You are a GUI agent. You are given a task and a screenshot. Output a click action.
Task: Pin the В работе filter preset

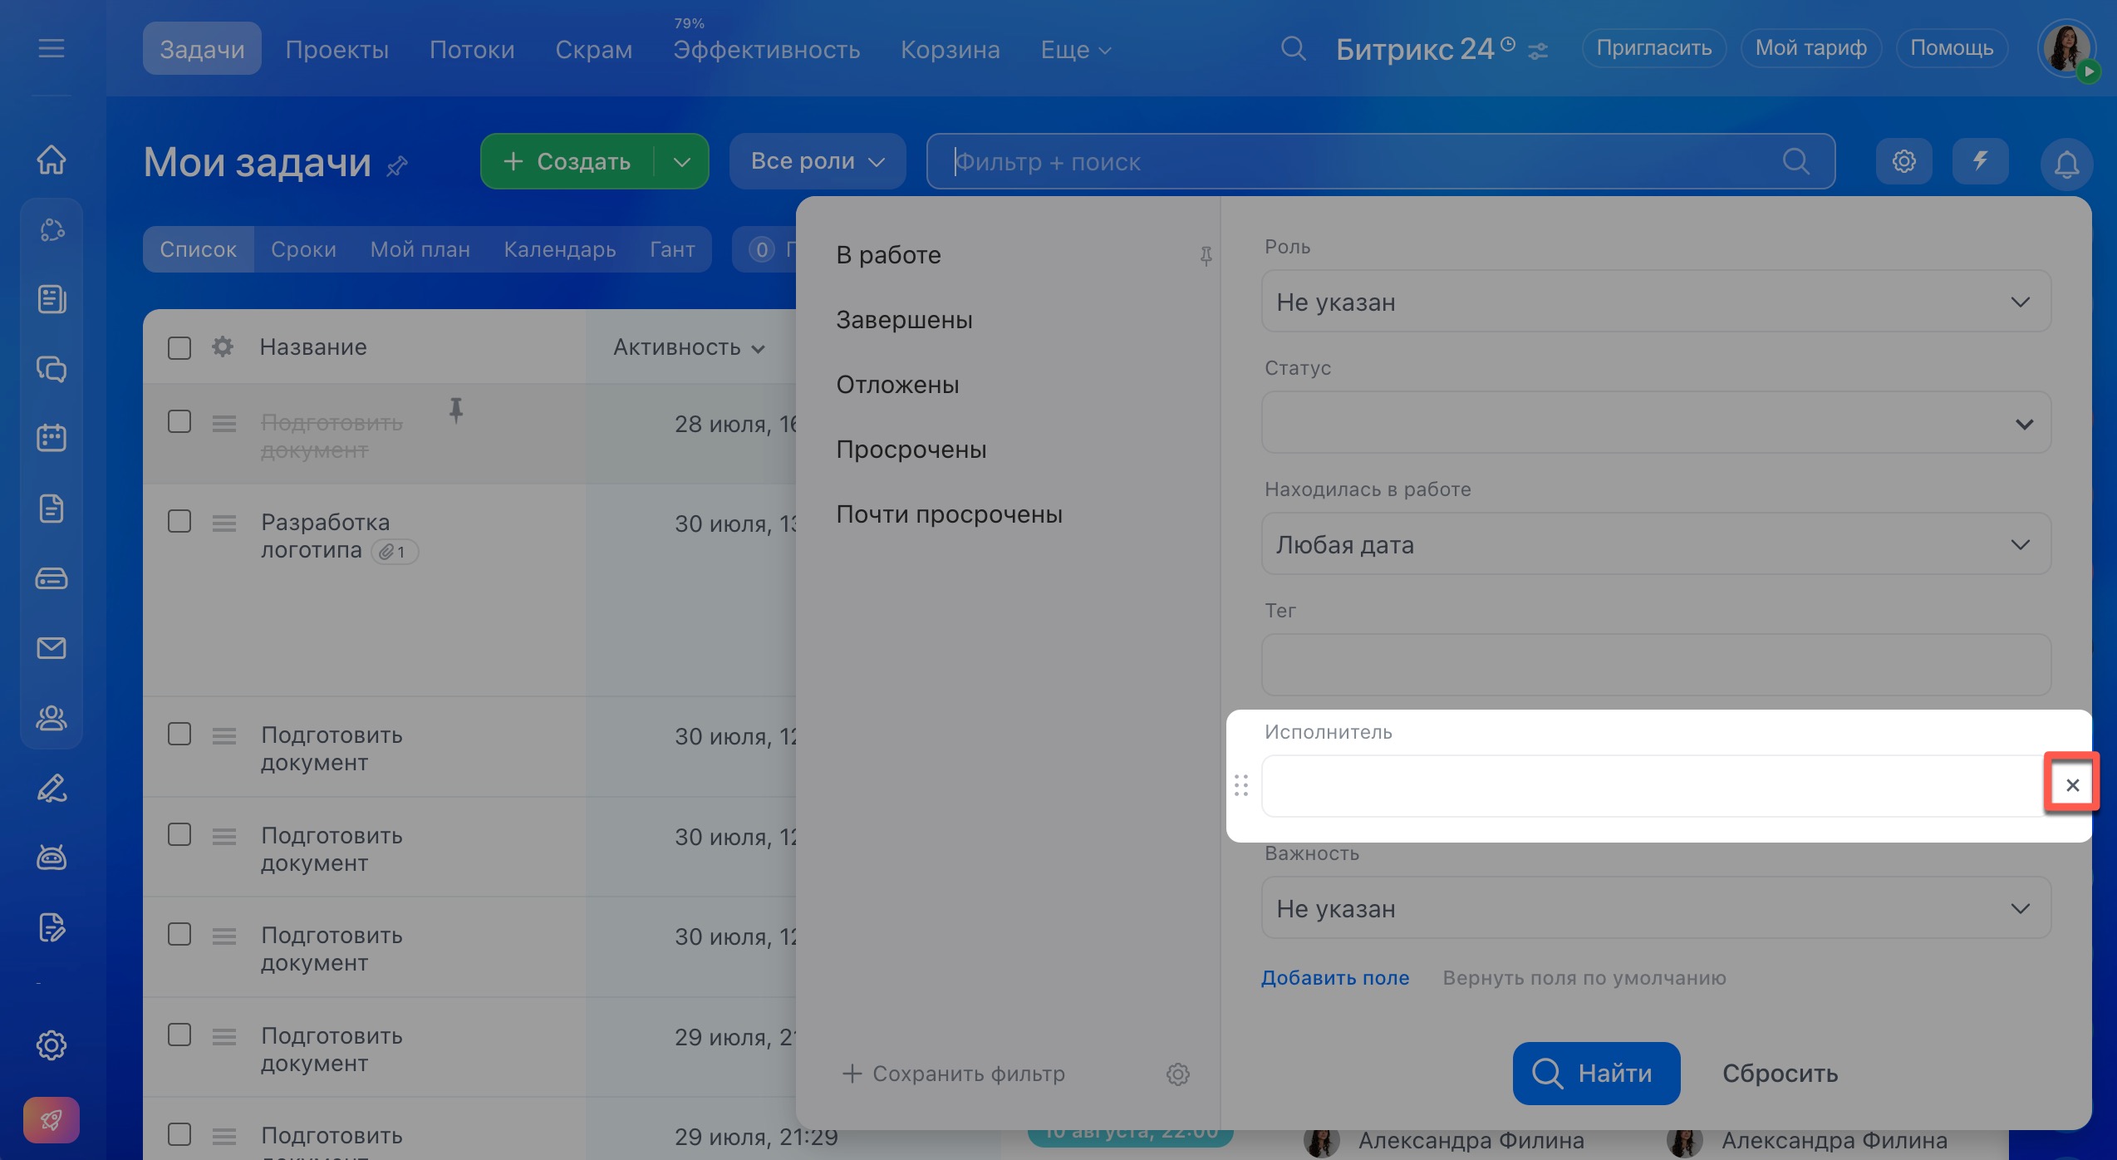(1206, 256)
